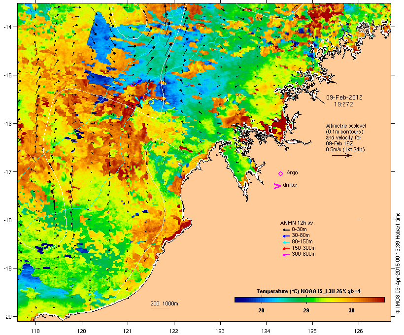Click the longitude label 119

[x=35, y=331]
